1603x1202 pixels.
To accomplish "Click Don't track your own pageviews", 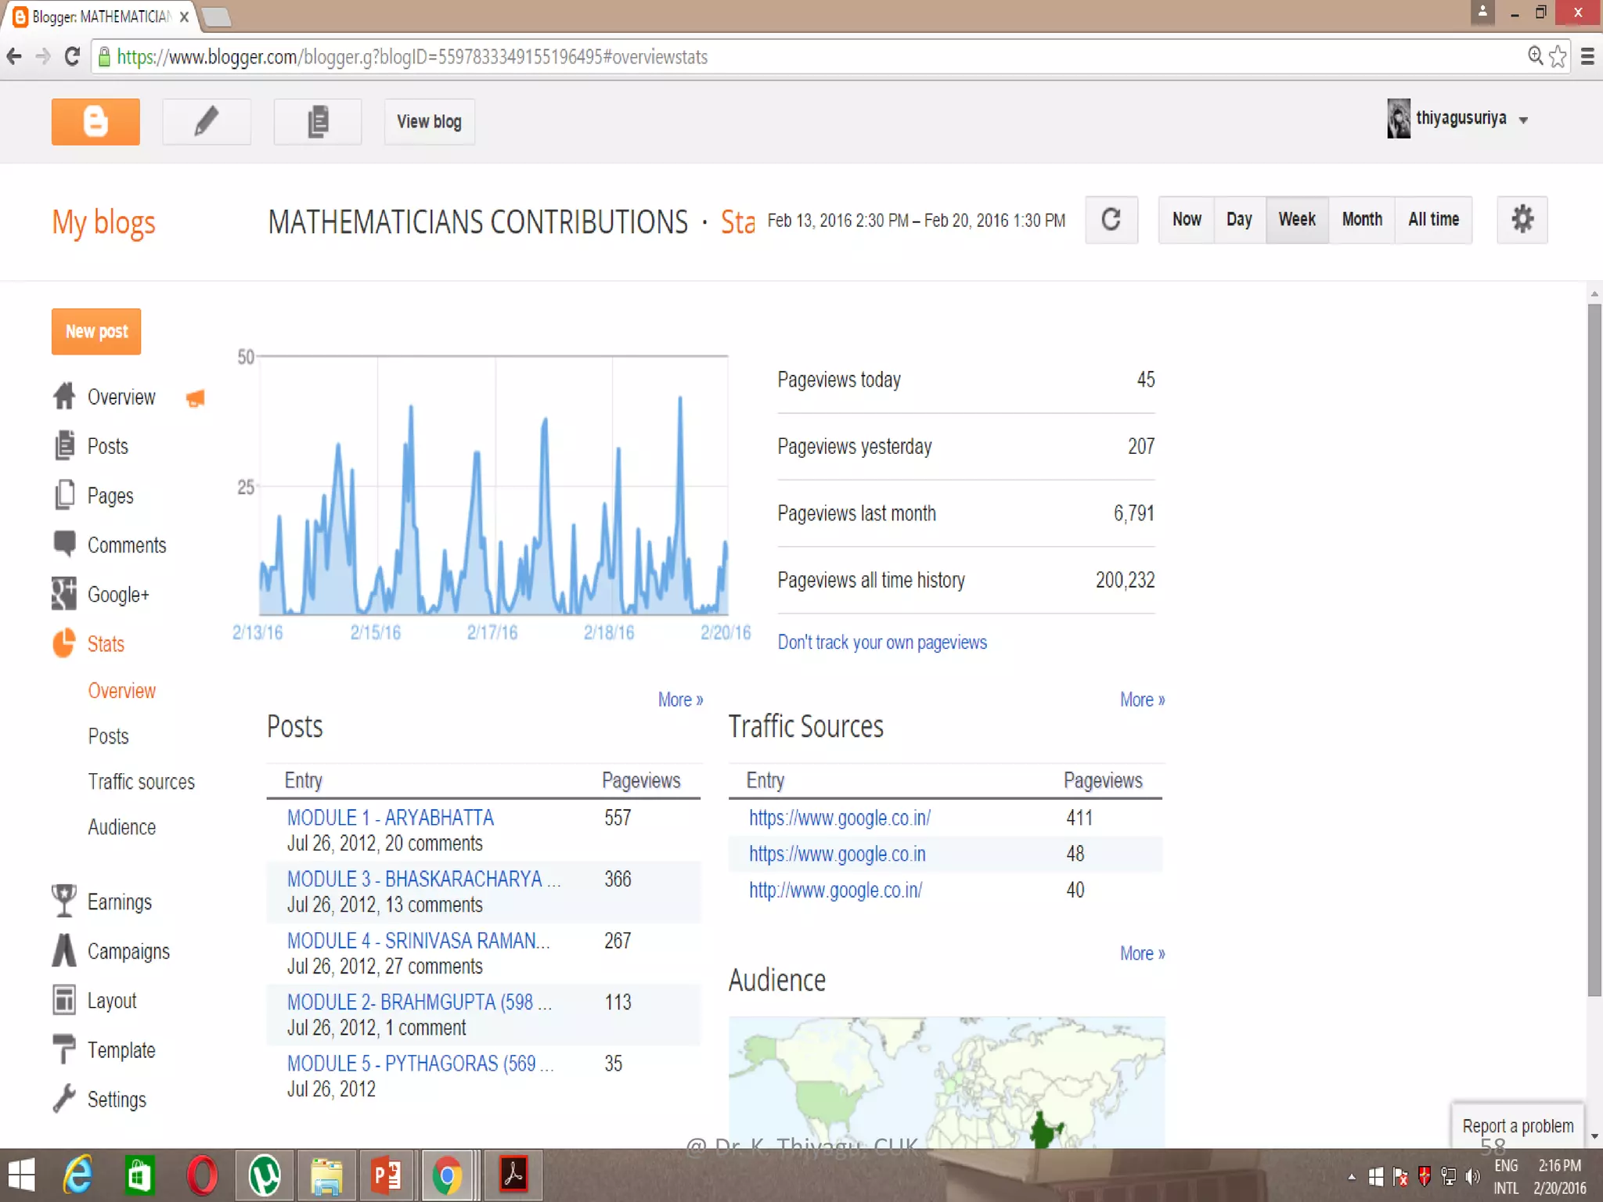I will coord(881,642).
